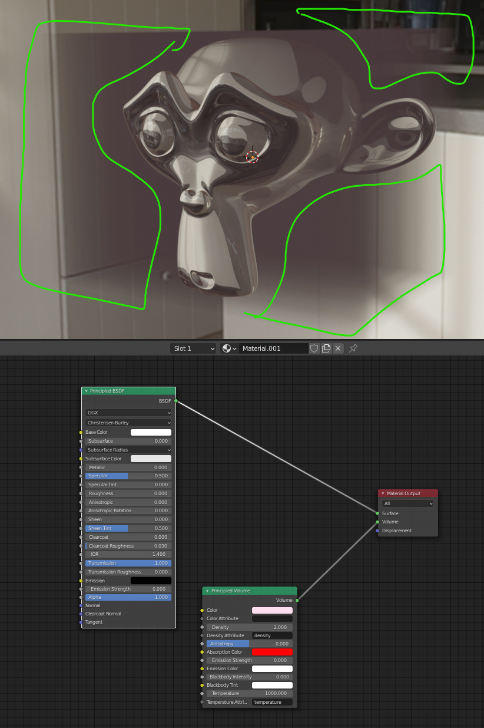Click the Alpha 1.000 slider
This screenshot has height=728, width=484.
tap(128, 597)
